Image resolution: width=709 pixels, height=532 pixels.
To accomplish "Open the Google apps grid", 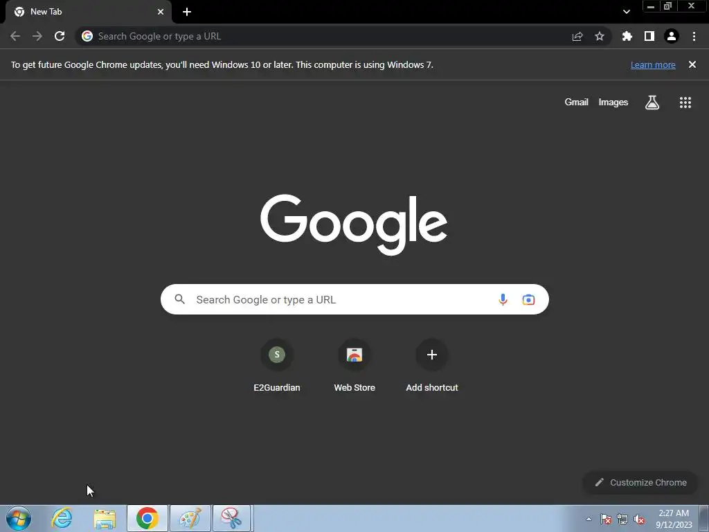I will tap(685, 103).
